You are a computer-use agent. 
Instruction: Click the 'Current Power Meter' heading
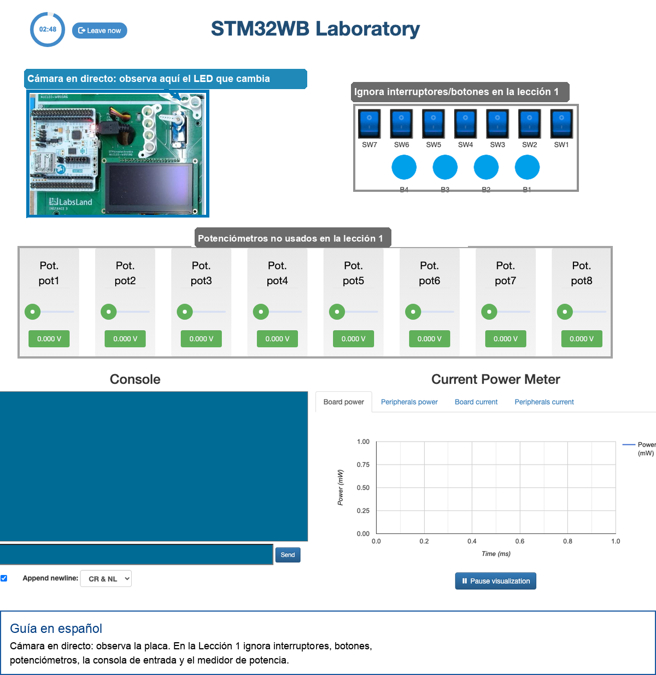(496, 379)
